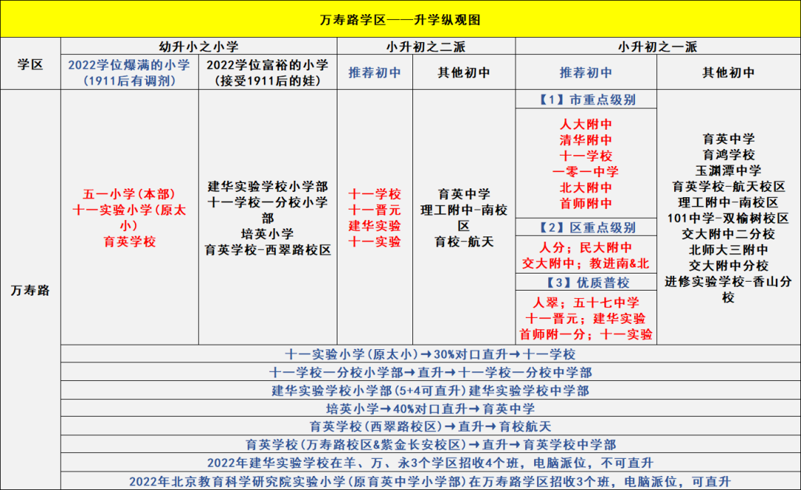Image resolution: width=801 pixels, height=490 pixels.
Task: Select row 培英小学→40%对口直升→育英中学
Action: [x=431, y=408]
